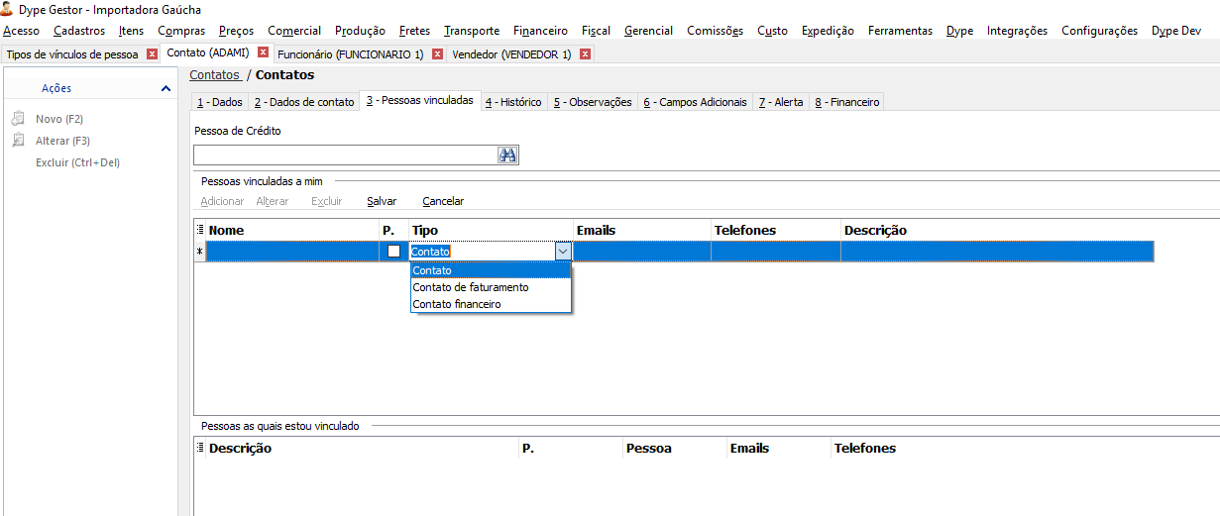
Task: Open the Integrações menu
Action: (x=1017, y=31)
